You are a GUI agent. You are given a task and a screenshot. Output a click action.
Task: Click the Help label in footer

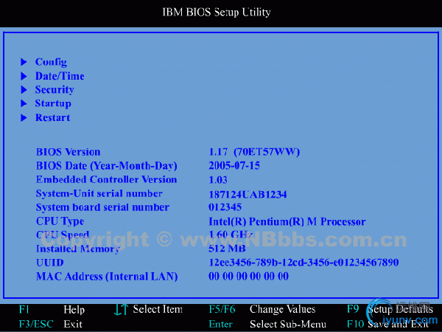(x=74, y=310)
